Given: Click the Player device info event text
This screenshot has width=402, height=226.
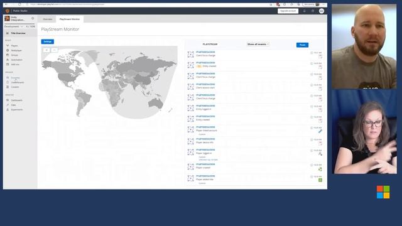Looking at the screenshot, I should coord(205,143).
